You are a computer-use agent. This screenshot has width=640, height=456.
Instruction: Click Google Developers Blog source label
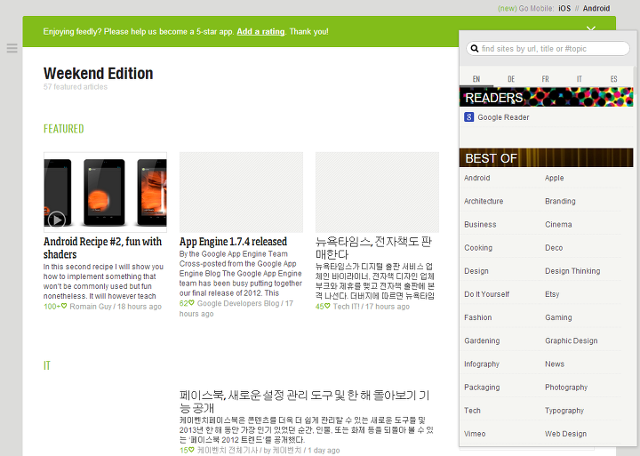(238, 303)
